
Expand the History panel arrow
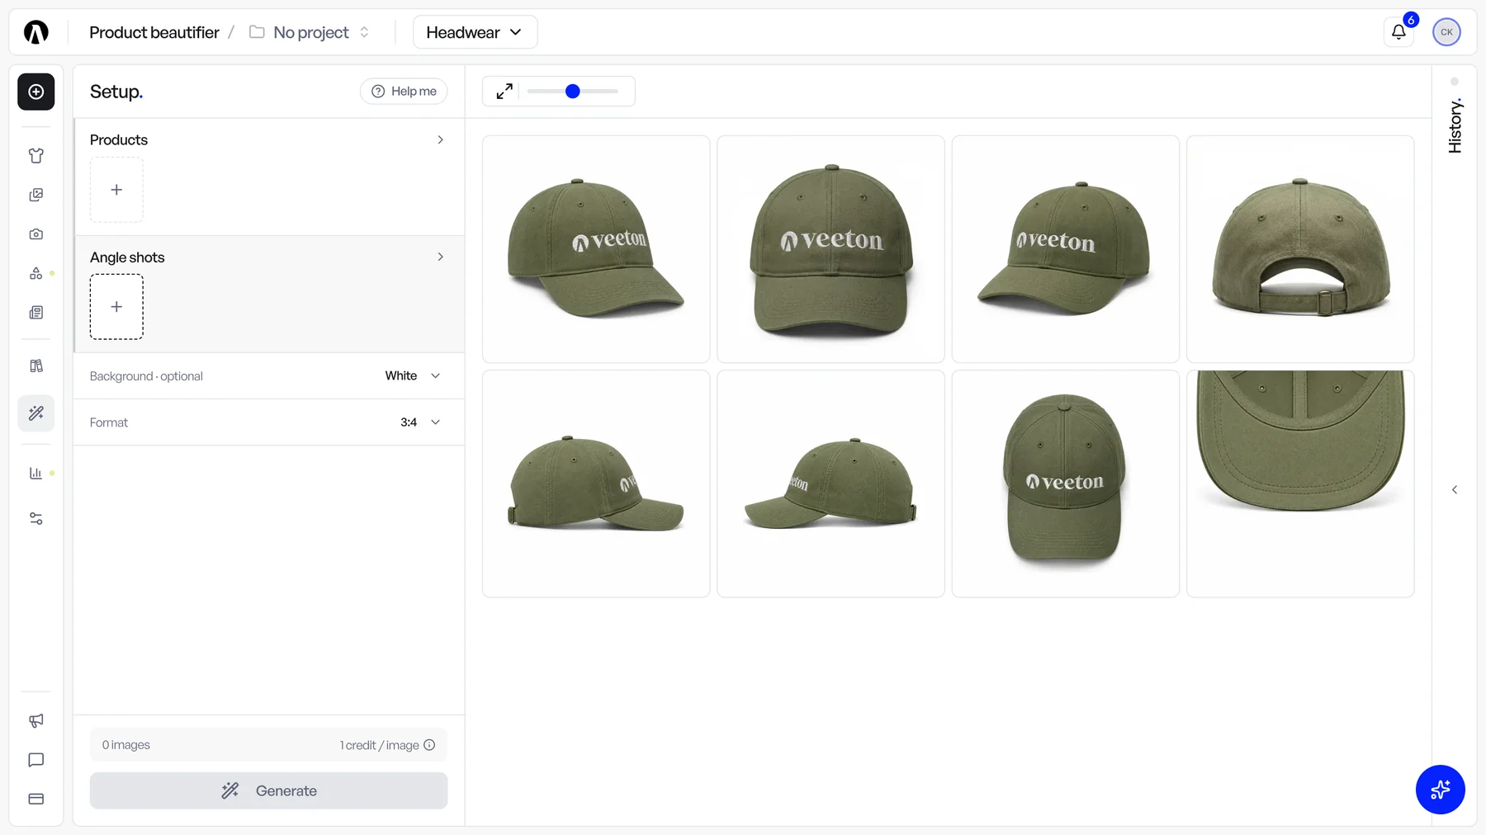pos(1455,489)
